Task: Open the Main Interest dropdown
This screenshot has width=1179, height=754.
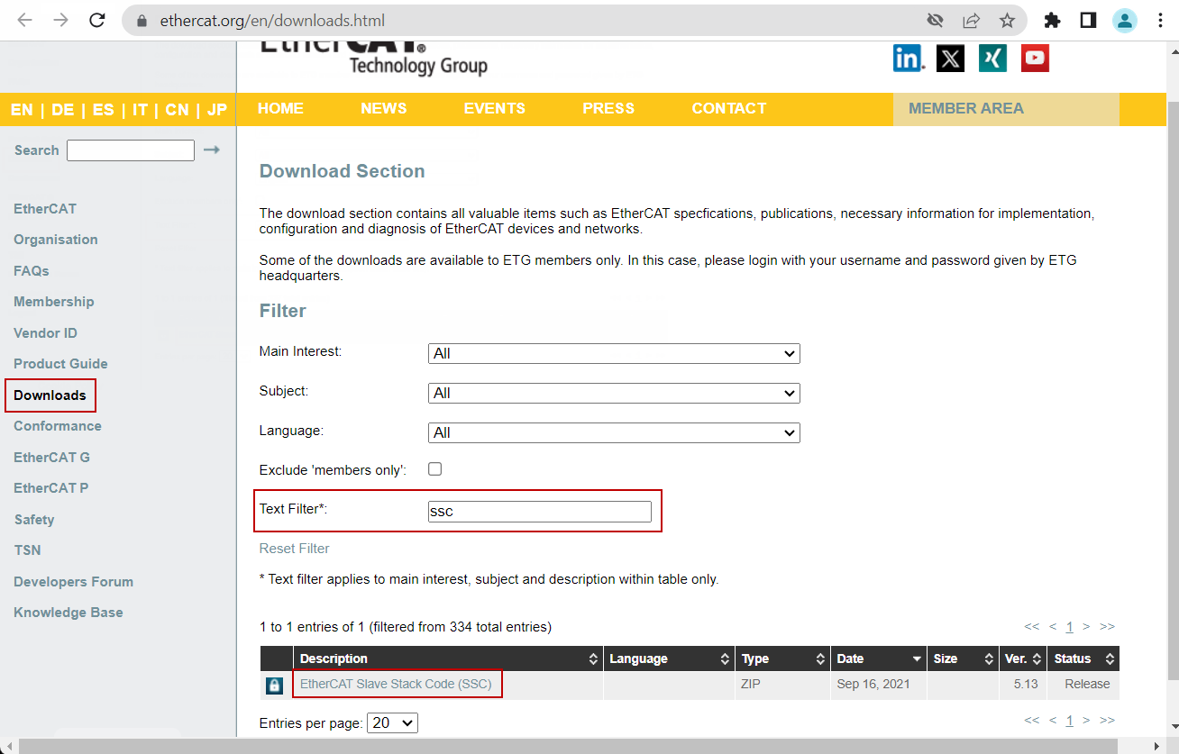Action: click(614, 353)
